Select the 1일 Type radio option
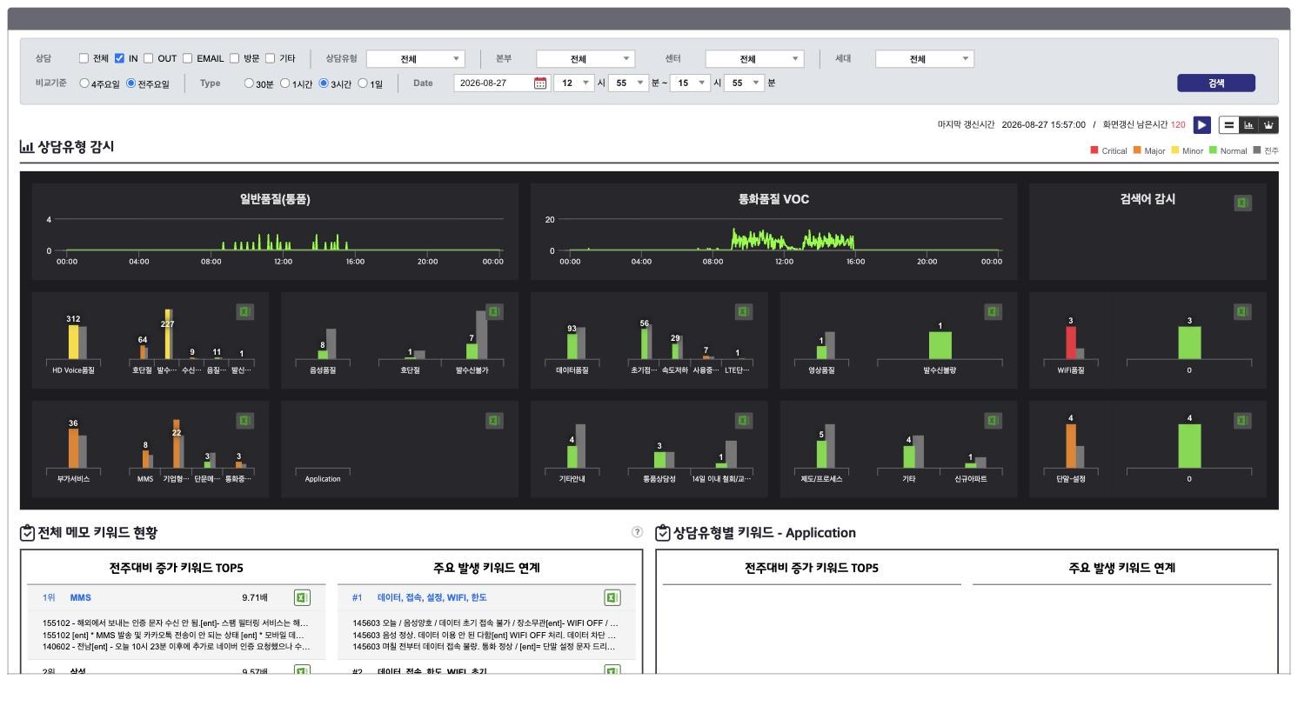This screenshot has width=1298, height=706. click(x=363, y=83)
